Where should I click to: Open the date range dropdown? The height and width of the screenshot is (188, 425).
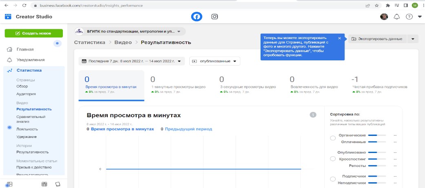click(x=131, y=61)
